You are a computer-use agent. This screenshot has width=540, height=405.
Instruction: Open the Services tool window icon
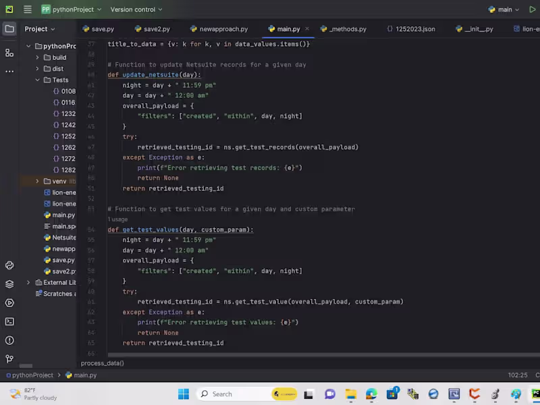point(9,302)
